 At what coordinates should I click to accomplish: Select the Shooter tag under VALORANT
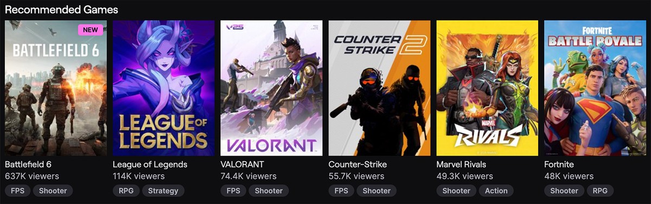click(x=269, y=190)
